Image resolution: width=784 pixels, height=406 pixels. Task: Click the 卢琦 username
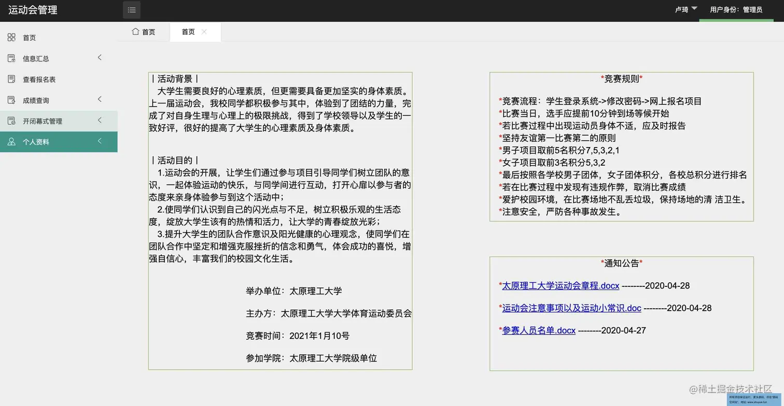[x=681, y=9]
